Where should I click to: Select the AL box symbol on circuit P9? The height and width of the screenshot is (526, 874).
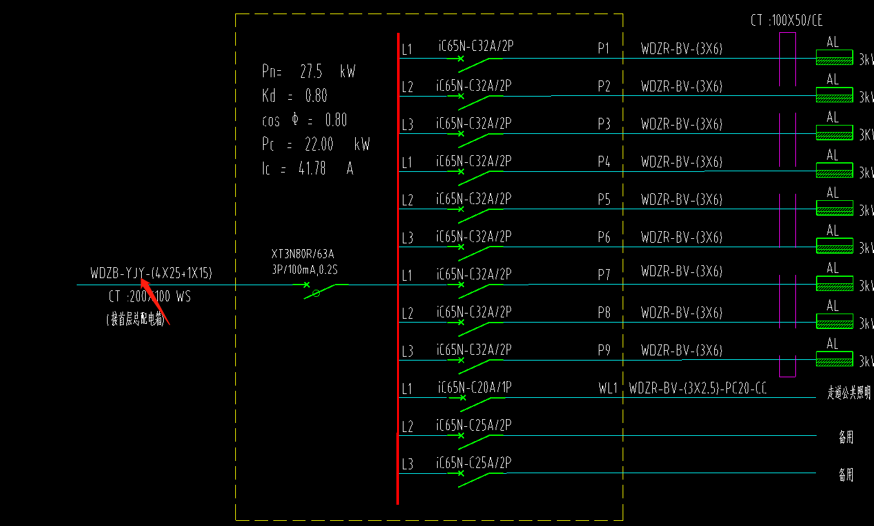point(834,359)
